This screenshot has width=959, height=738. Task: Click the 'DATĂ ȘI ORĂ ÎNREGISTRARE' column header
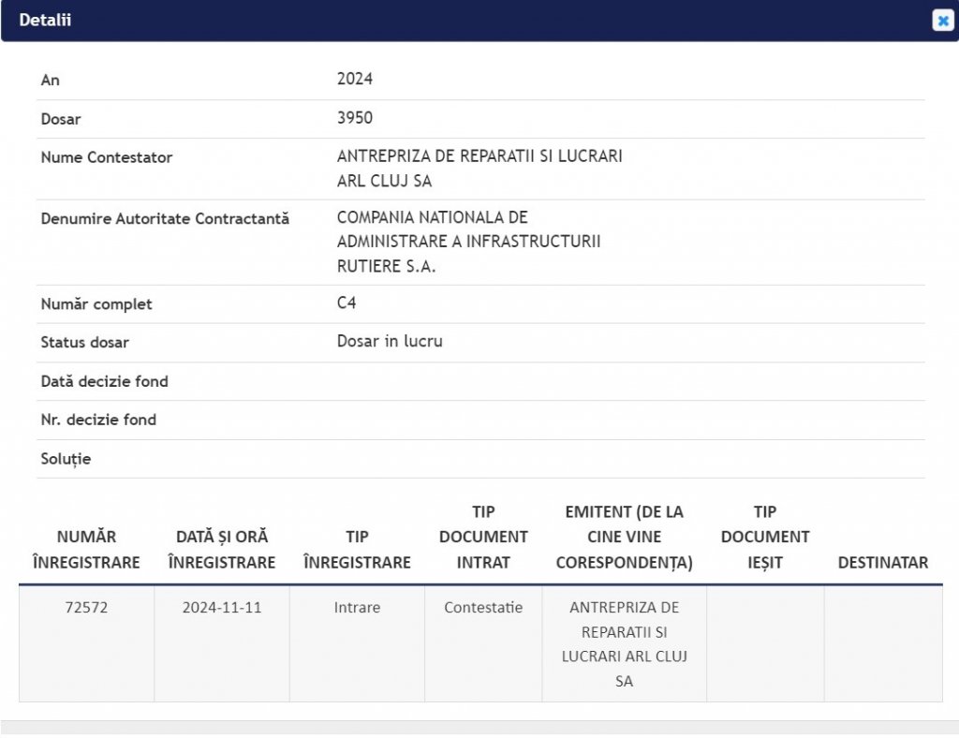[222, 549]
